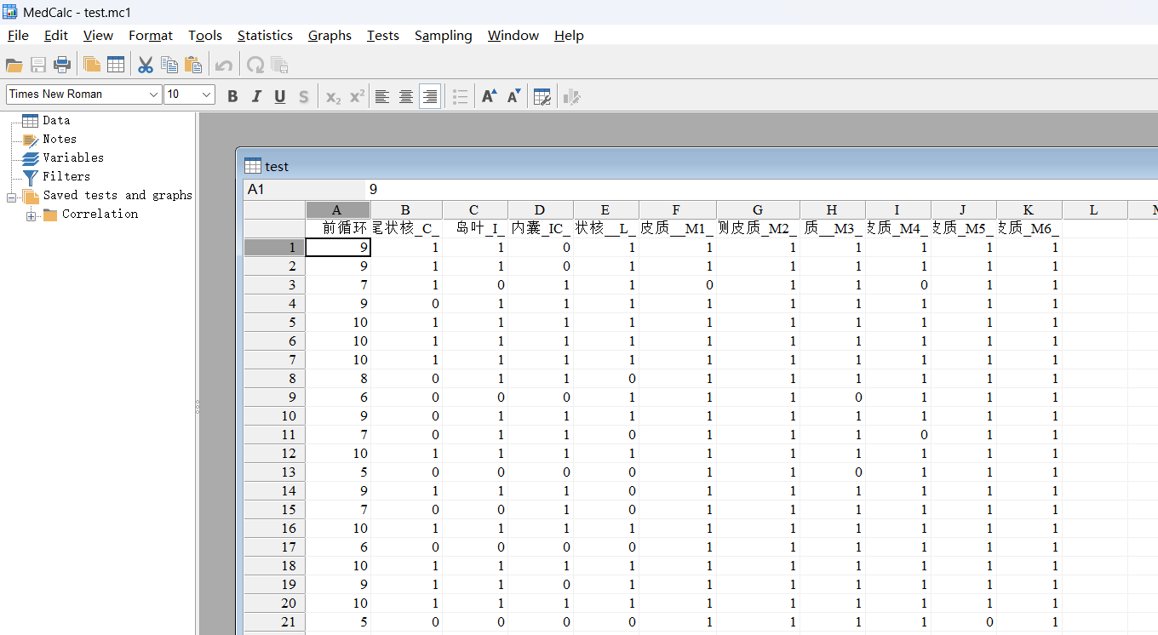Click the Copy icon
Image resolution: width=1158 pixels, height=635 pixels.
(x=169, y=65)
